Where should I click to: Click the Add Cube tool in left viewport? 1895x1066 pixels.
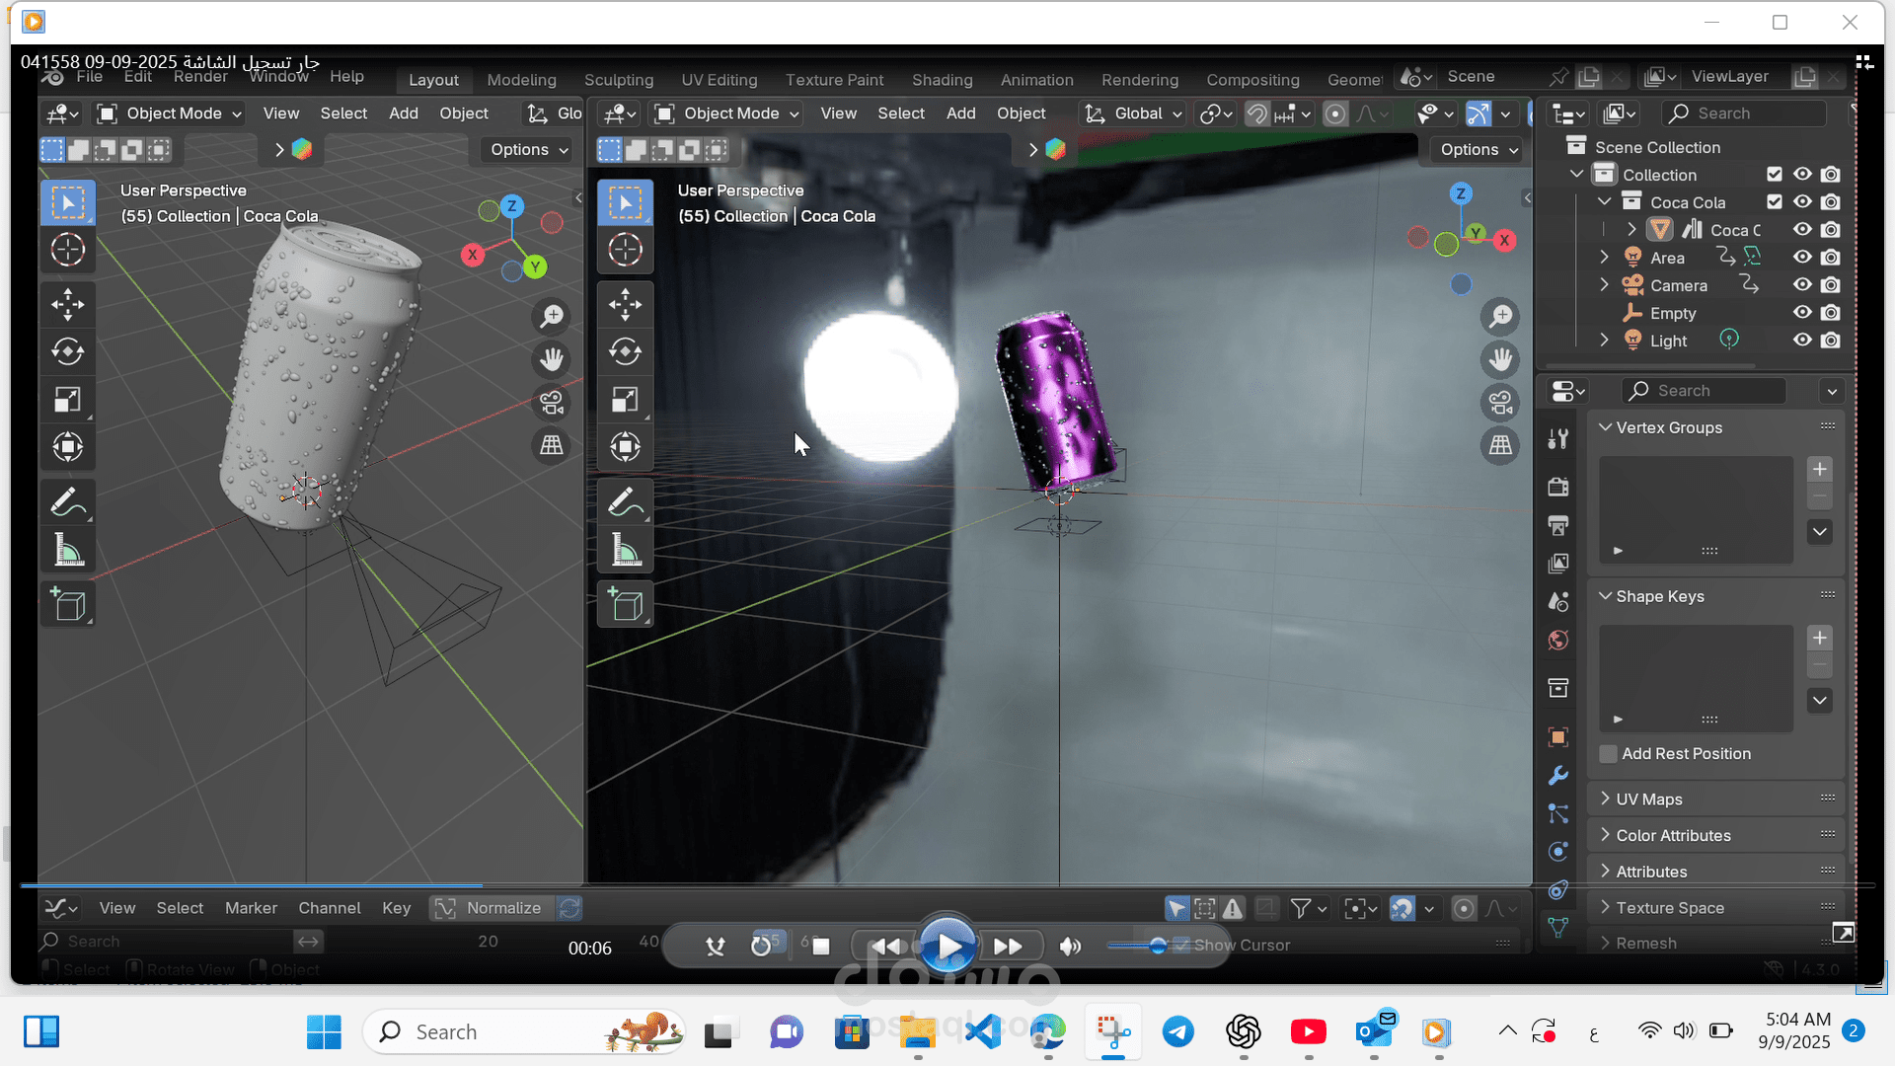pos(68,605)
